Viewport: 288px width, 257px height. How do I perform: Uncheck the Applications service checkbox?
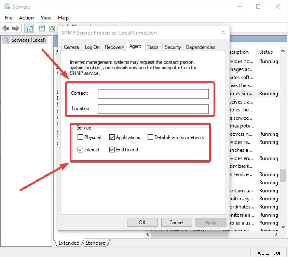112,137
